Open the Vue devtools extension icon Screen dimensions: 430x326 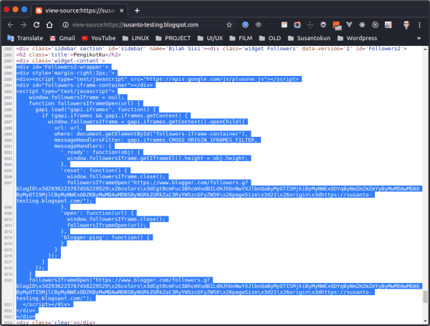[x=349, y=25]
